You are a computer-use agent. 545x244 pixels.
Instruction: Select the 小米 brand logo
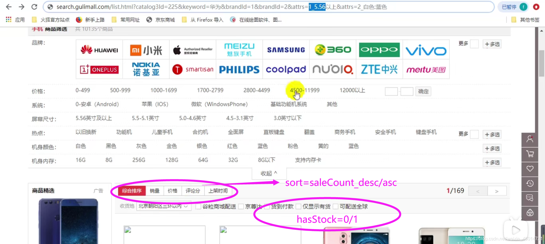point(146,50)
